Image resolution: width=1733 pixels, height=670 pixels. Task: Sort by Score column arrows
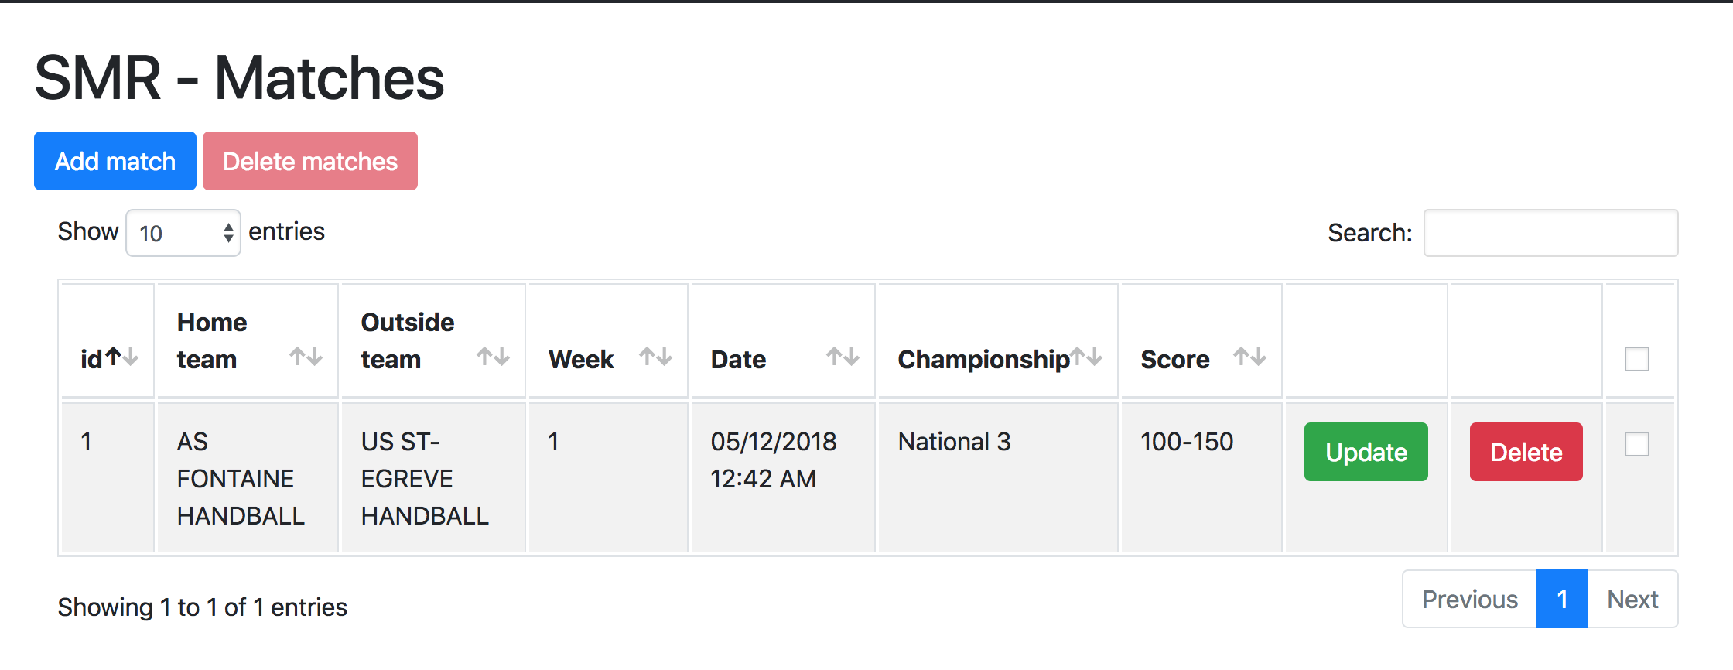(1249, 357)
